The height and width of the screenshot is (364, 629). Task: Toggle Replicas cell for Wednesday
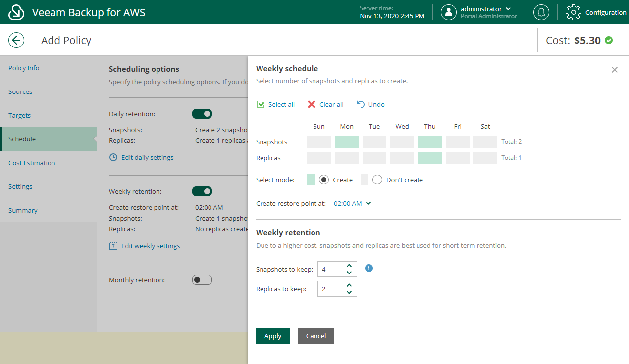click(402, 158)
